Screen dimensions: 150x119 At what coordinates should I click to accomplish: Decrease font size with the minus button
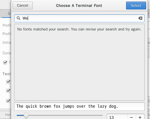(x=131, y=117)
